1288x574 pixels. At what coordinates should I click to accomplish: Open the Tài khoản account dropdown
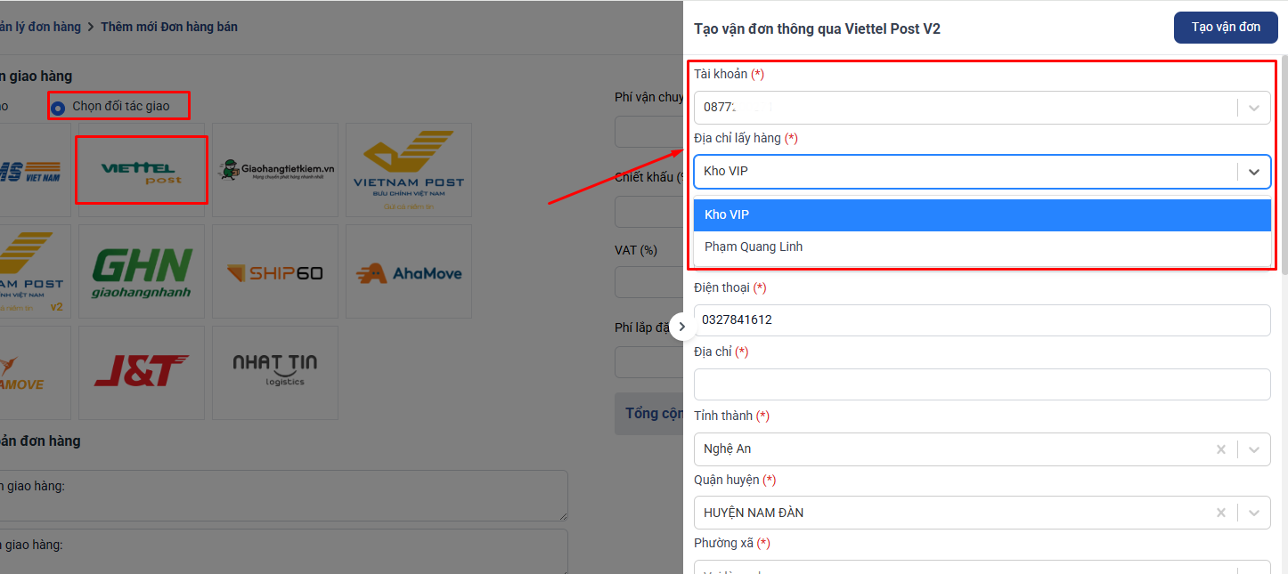(982, 107)
